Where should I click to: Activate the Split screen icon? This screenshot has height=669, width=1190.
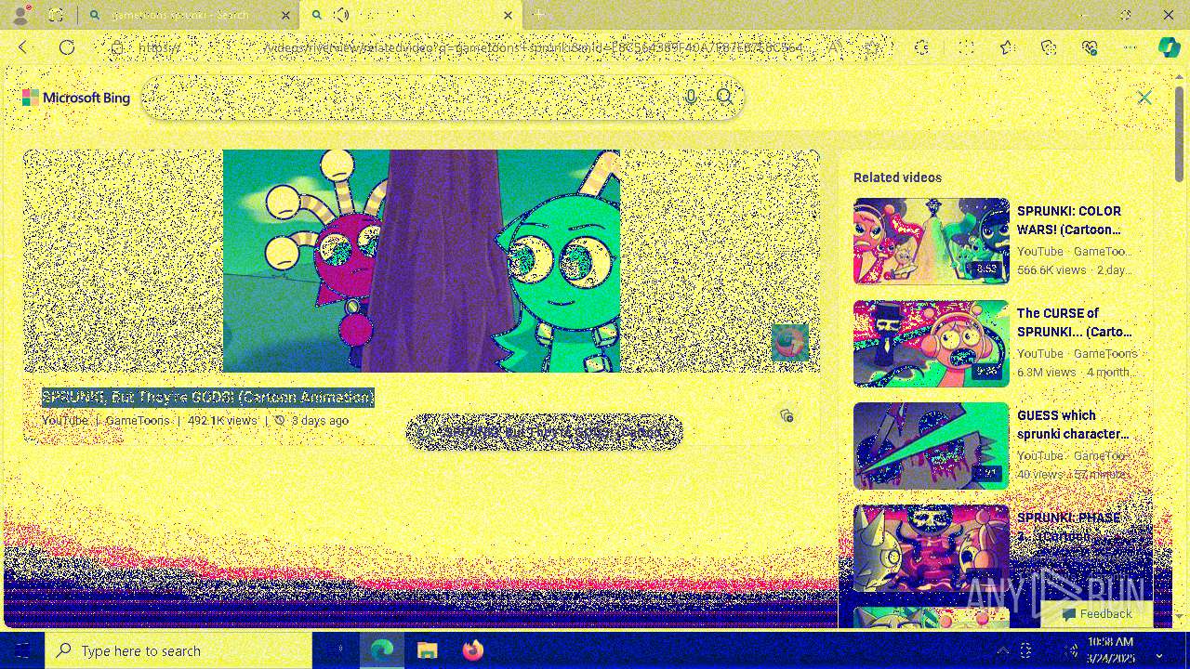[x=966, y=47]
